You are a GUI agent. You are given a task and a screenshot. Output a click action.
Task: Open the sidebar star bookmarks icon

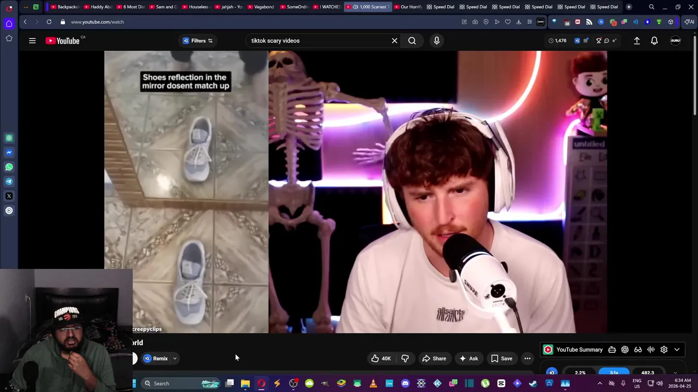tap(9, 38)
